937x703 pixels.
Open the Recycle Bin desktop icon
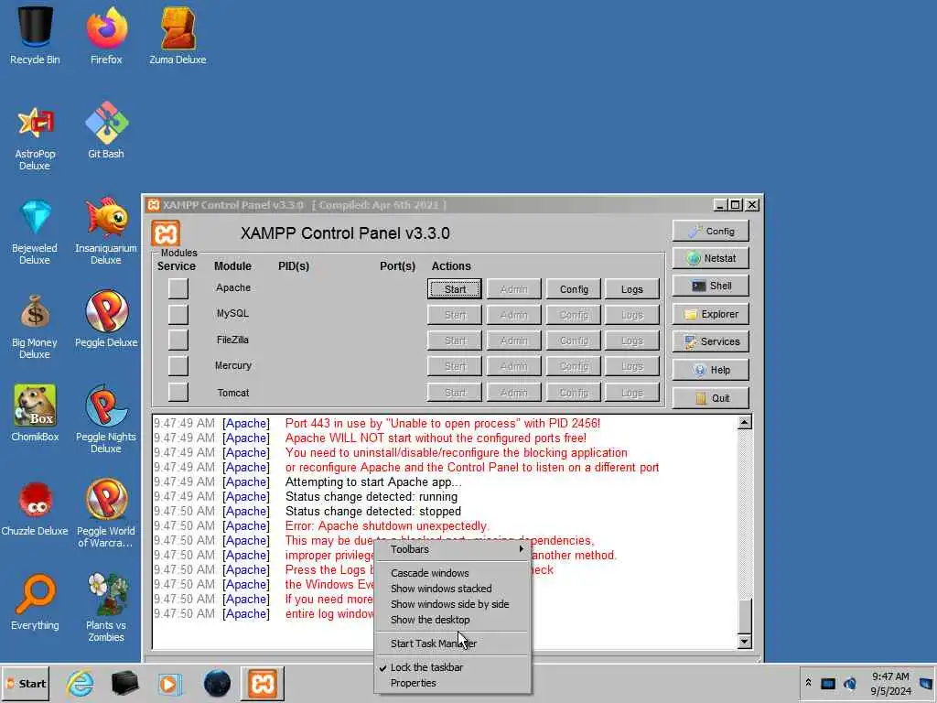click(35, 35)
